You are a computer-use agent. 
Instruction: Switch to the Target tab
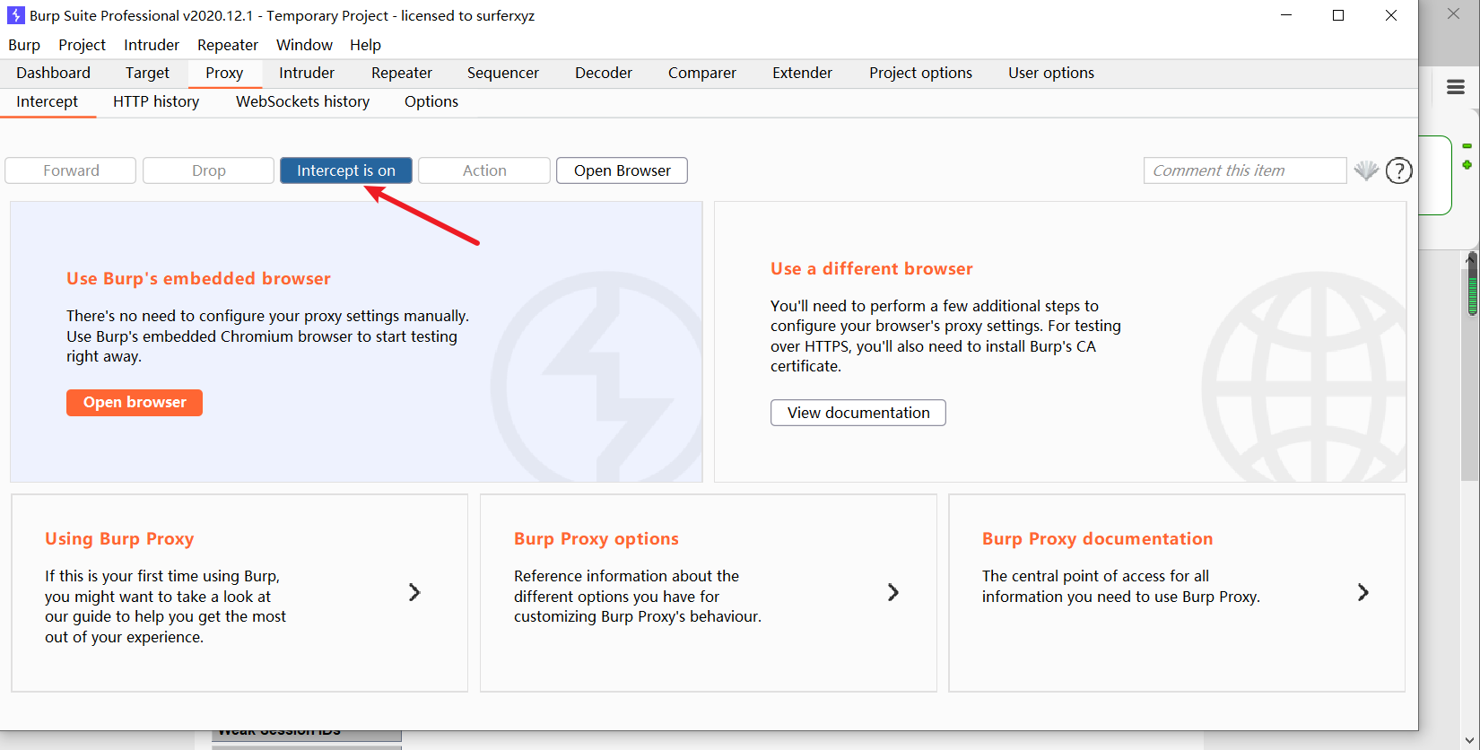click(147, 73)
